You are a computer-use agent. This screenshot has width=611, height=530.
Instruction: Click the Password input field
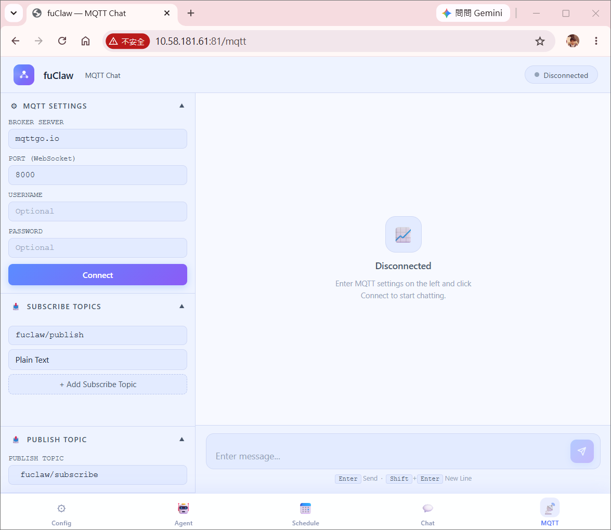(x=97, y=248)
